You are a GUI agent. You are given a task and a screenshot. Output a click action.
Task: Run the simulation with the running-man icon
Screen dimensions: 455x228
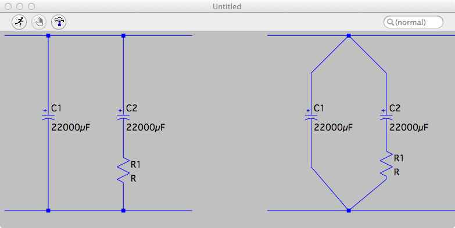click(x=19, y=22)
